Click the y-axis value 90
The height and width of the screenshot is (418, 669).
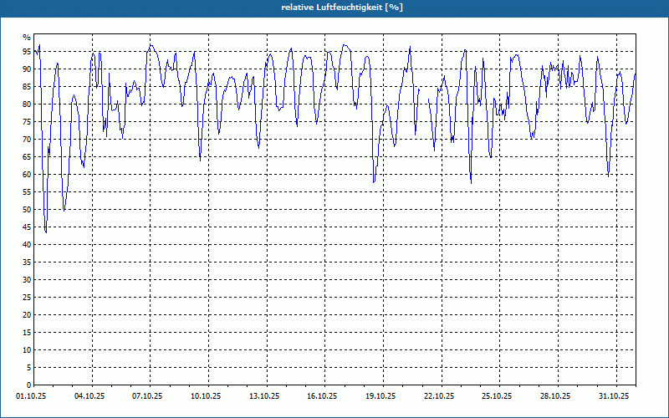(x=27, y=69)
